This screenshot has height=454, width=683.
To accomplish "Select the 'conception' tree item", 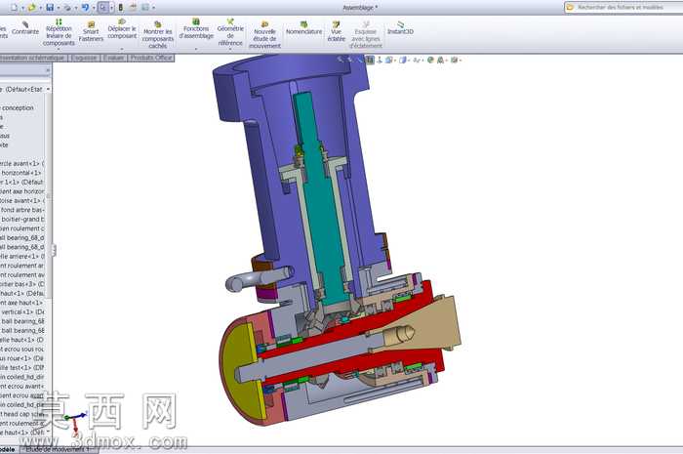I will pyautogui.click(x=18, y=108).
